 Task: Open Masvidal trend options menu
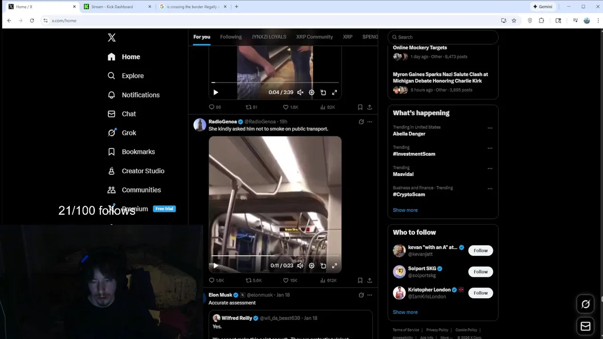coord(490,169)
